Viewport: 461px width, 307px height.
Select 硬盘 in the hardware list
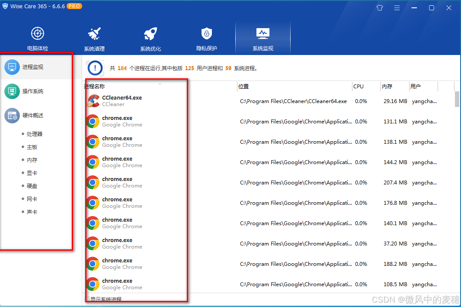pyautogui.click(x=32, y=186)
